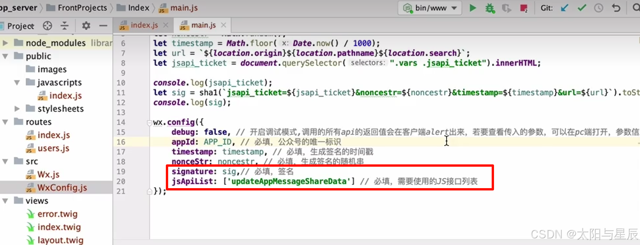Collapse the views folder
Viewport: 640px width, 245px height.
pos(5,201)
